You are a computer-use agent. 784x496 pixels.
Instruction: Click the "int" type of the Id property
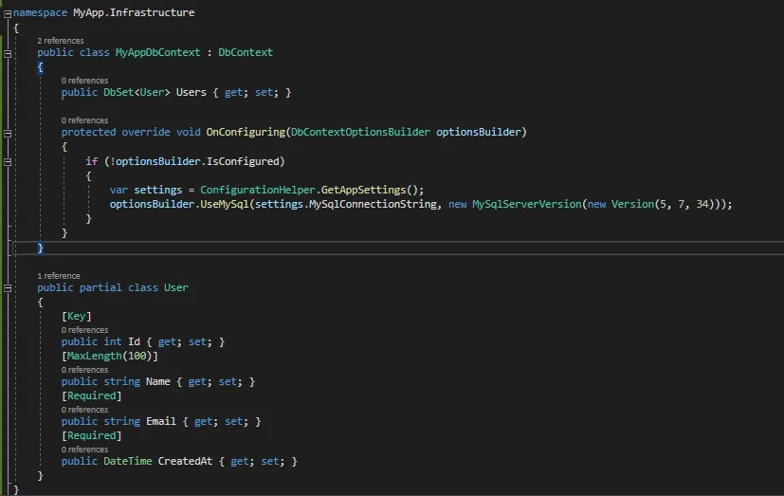point(113,341)
